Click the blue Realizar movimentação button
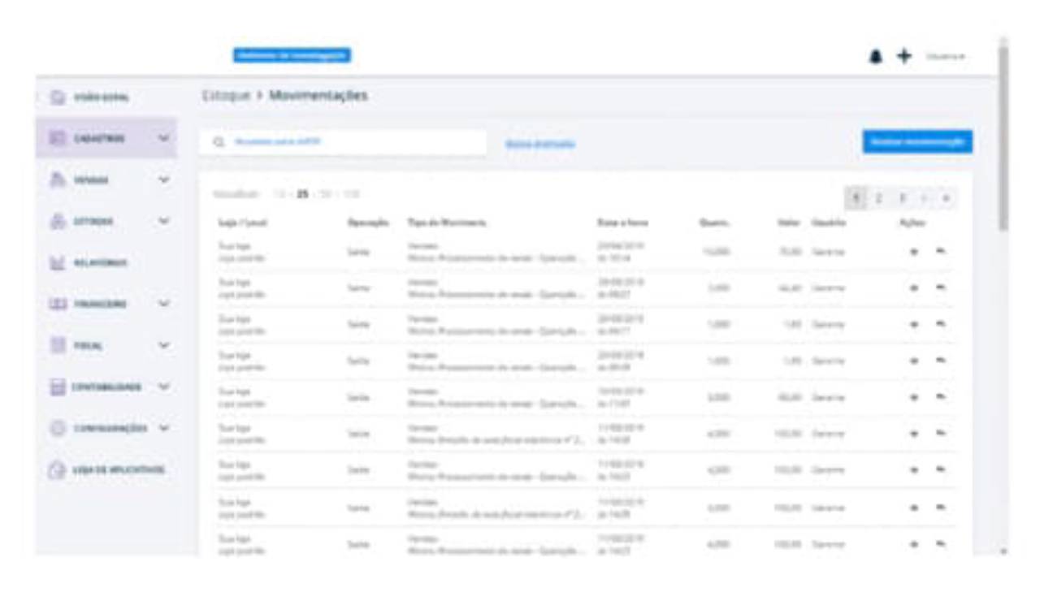Screen dimensions: 1040x592 pyautogui.click(x=917, y=141)
